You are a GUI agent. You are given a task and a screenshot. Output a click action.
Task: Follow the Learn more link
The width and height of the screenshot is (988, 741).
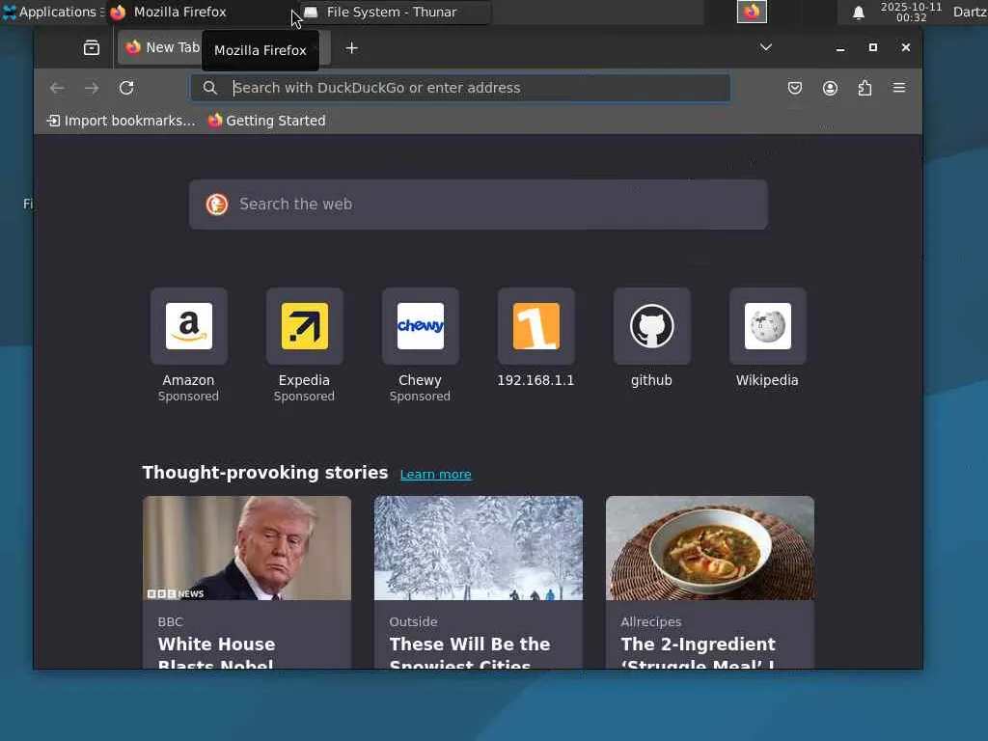pyautogui.click(x=435, y=475)
